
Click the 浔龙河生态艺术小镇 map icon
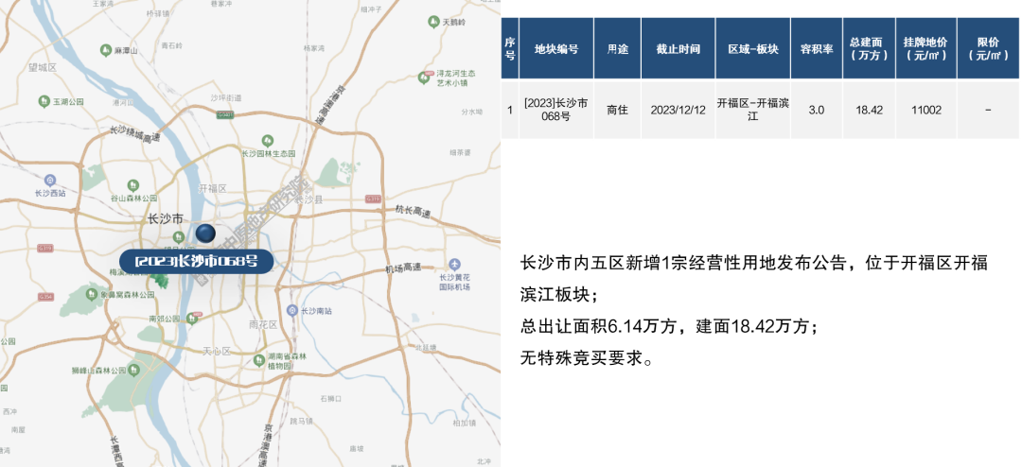coord(424,78)
